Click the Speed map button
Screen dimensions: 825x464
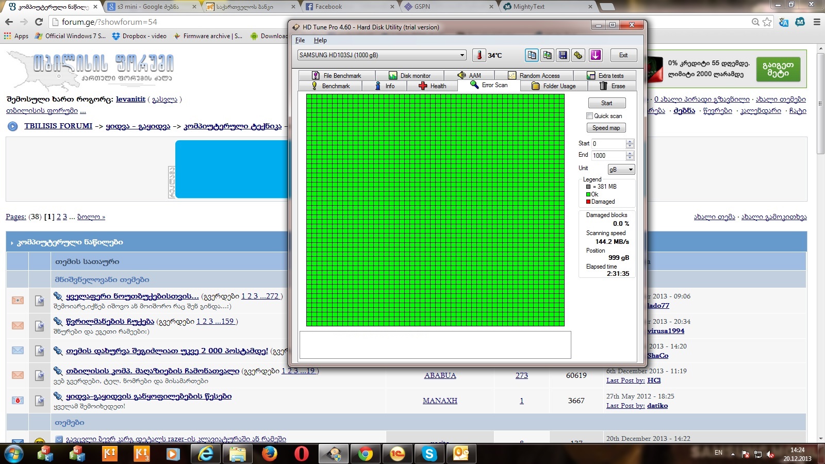click(606, 128)
